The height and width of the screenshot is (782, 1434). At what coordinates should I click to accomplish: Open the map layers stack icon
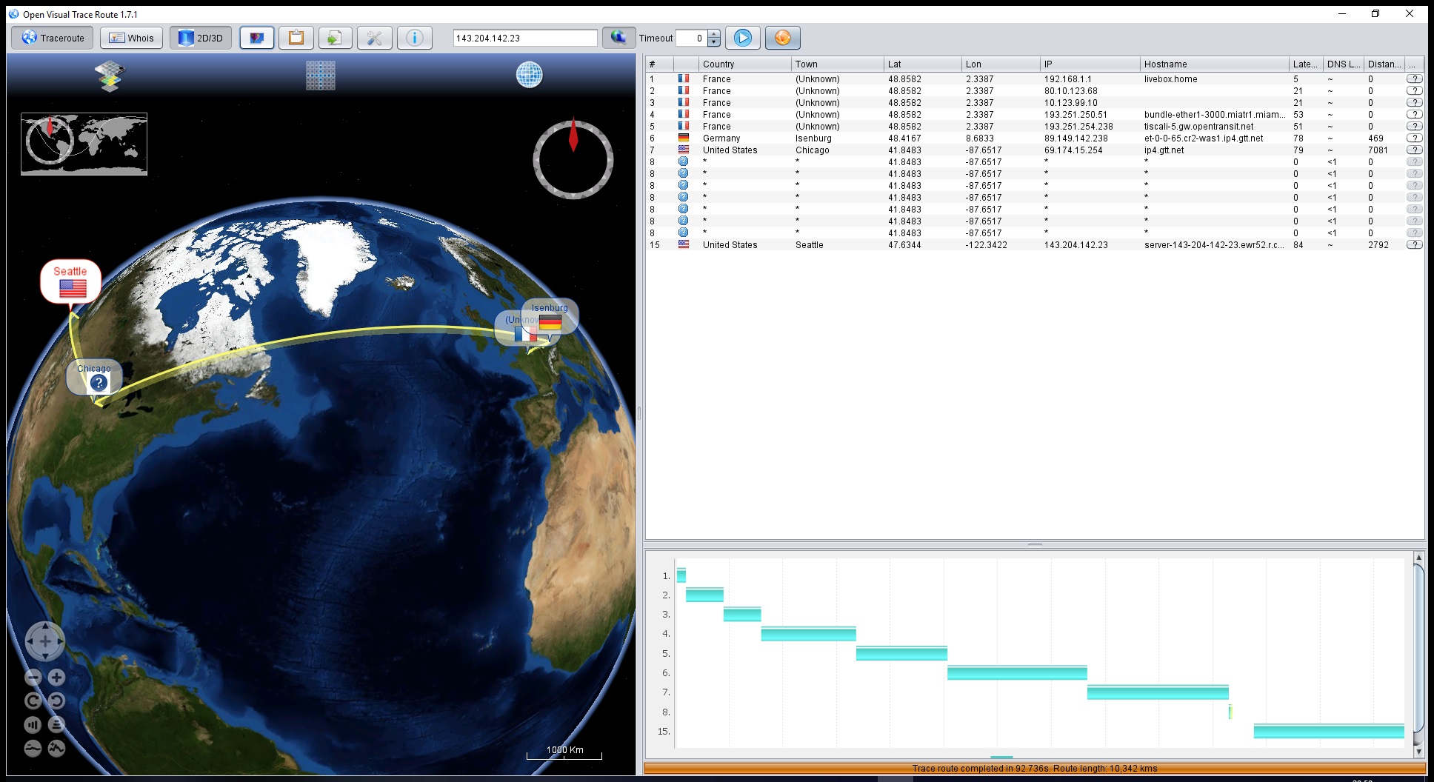click(110, 76)
